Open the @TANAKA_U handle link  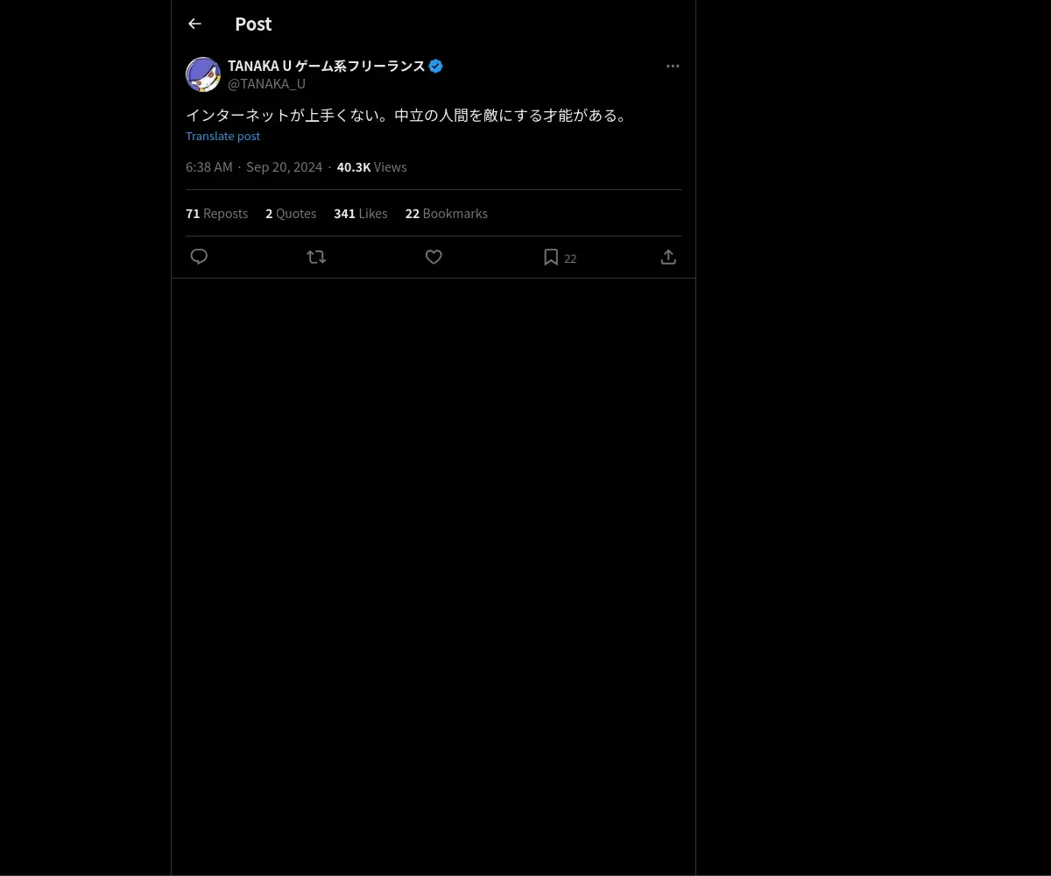pyautogui.click(x=266, y=84)
